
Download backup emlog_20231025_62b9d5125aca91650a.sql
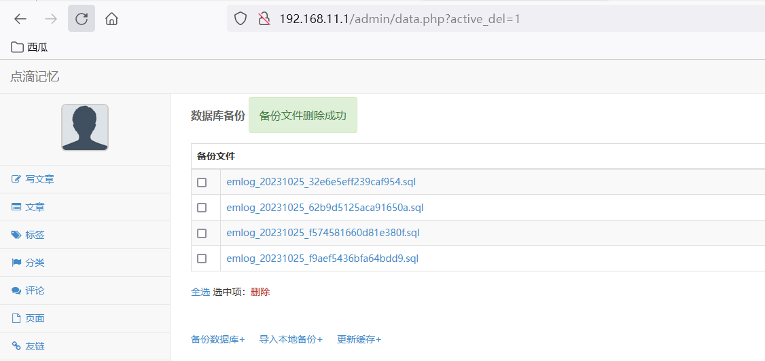(325, 208)
